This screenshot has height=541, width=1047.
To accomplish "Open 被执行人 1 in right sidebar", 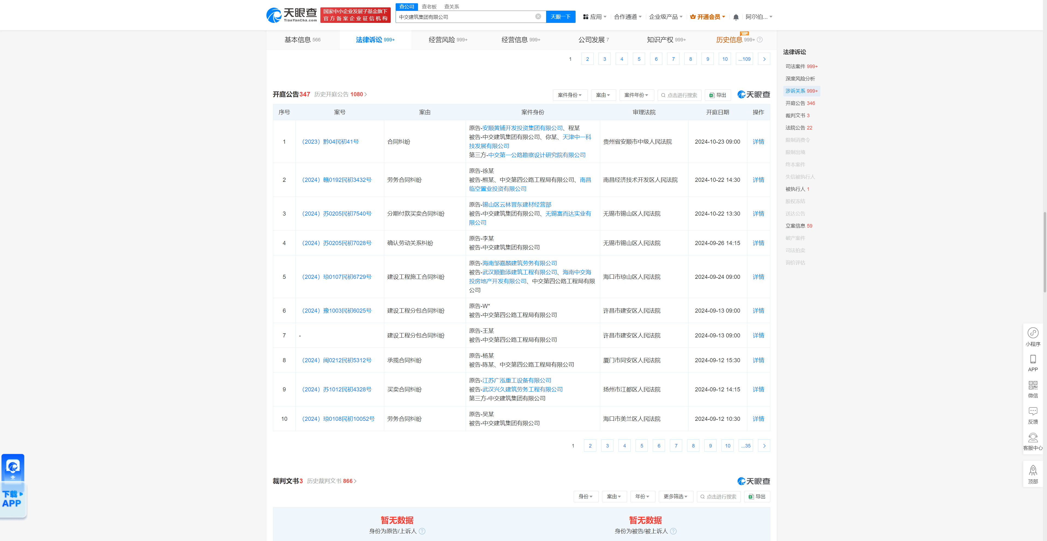I will [797, 189].
